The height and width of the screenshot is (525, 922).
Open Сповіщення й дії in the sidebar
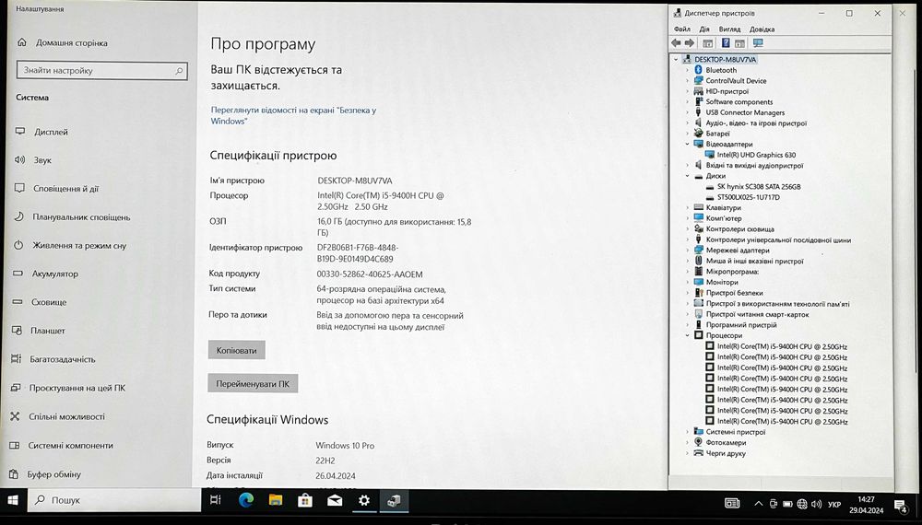coord(65,189)
